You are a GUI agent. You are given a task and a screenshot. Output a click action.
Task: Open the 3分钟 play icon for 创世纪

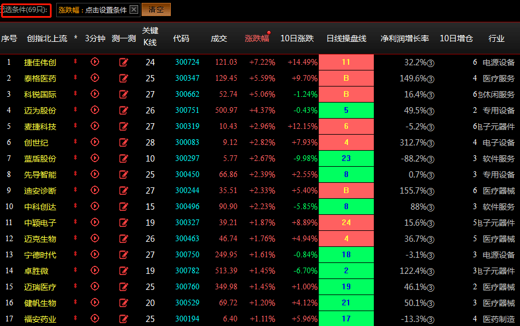pyautogui.click(x=95, y=142)
